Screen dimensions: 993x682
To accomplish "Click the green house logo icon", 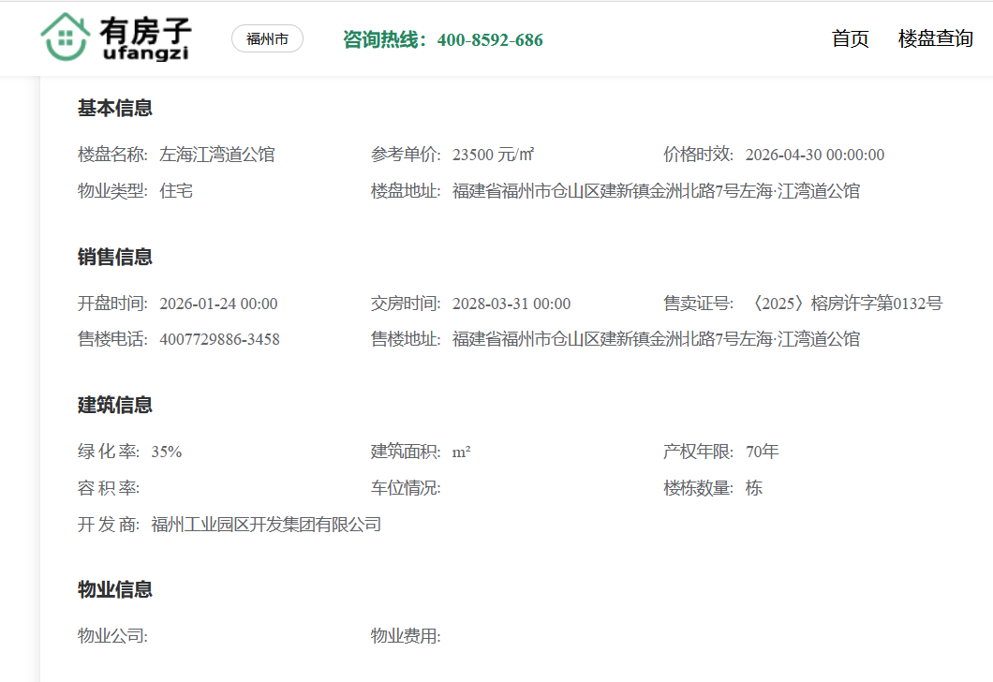I will pyautogui.click(x=66, y=37).
